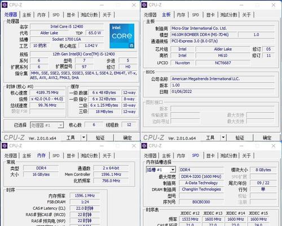Open the 測試分數 tab in the processor window

point(89,15)
